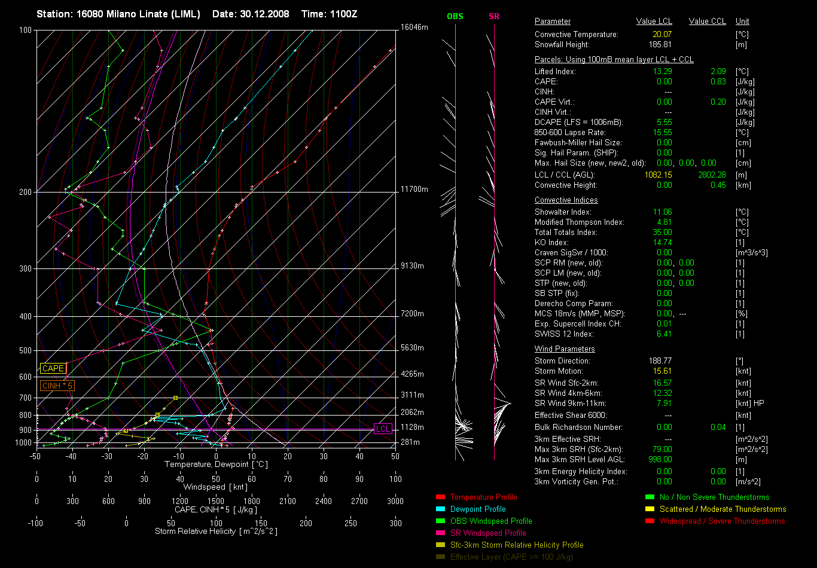The image size is (817, 568).
Task: Click the Value LCL column header
Action: 654,22
